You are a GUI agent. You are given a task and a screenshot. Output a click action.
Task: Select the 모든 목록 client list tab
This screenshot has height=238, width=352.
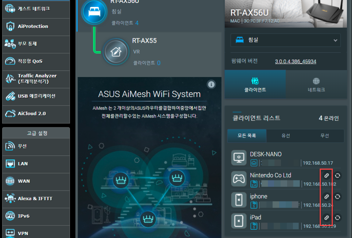(x=247, y=136)
